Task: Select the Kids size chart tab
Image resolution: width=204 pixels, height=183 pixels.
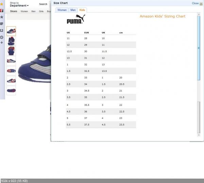Action: click(82, 10)
